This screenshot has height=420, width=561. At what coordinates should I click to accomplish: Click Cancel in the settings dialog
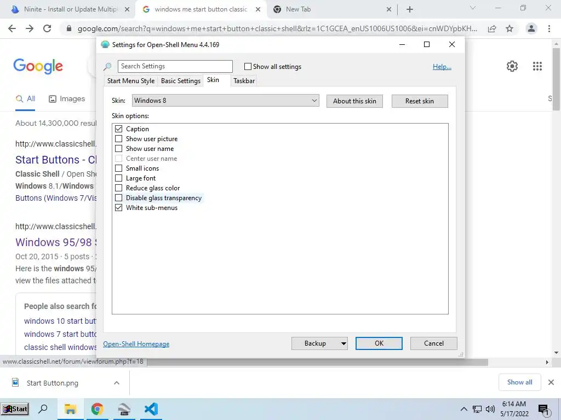[x=434, y=343]
